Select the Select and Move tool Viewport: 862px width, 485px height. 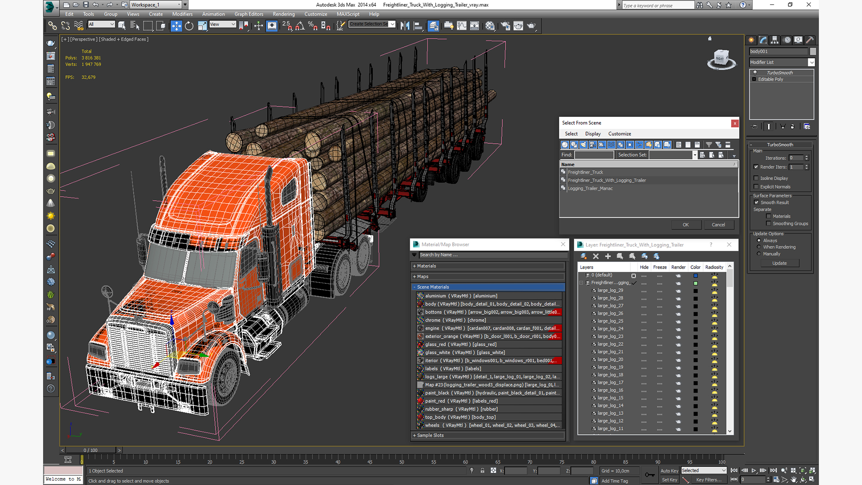point(176,26)
